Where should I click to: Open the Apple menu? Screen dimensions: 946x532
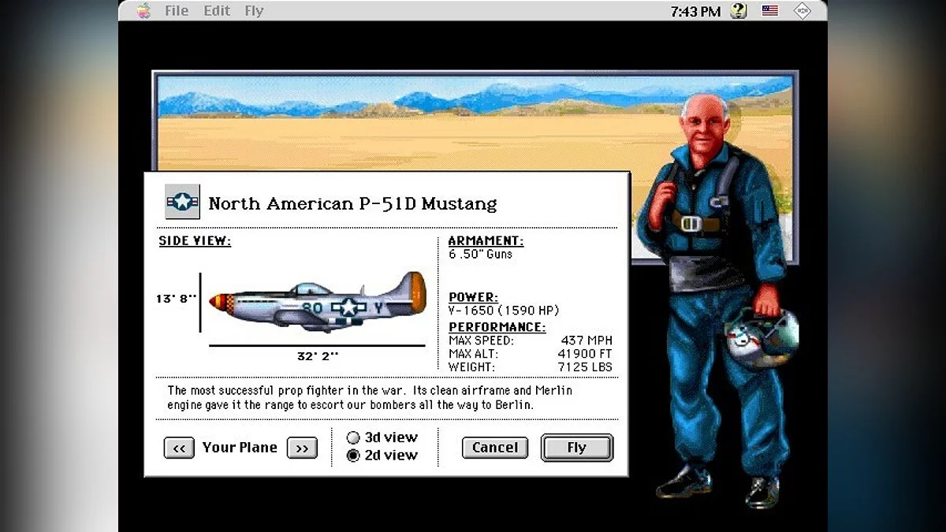click(x=143, y=10)
